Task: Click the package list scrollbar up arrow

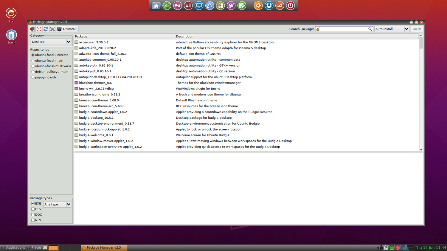Action: 421,35
